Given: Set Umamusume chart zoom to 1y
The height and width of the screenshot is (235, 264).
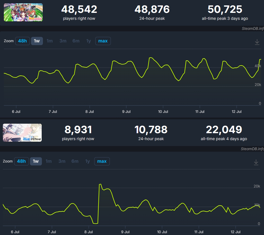Looking at the screenshot, I should click(x=89, y=41).
